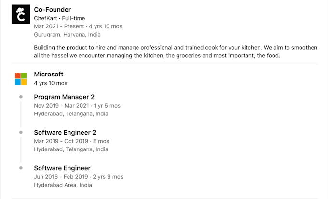The width and height of the screenshot is (328, 199).
Task: Select the Software Engineer timeline bullet
Action: (21, 168)
